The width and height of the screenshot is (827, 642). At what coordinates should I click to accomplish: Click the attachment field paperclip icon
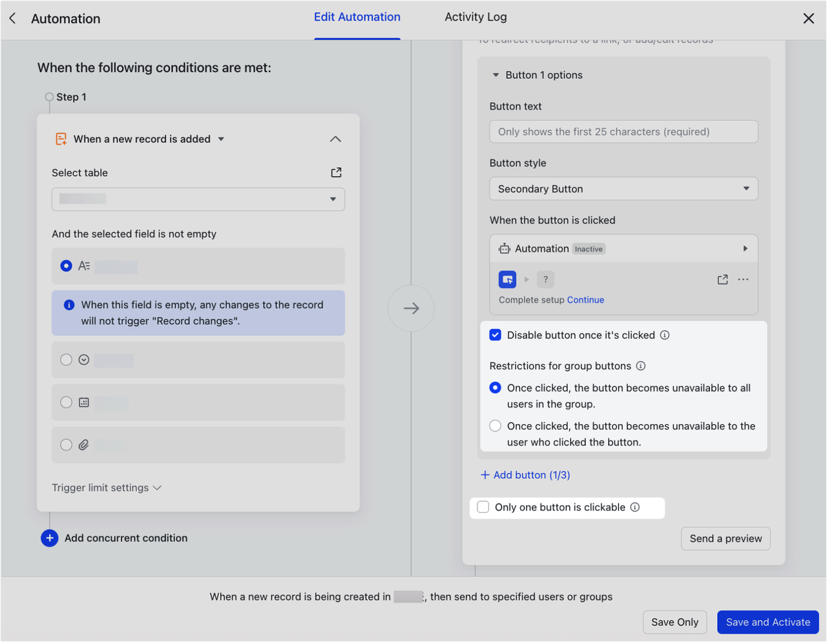pos(84,445)
